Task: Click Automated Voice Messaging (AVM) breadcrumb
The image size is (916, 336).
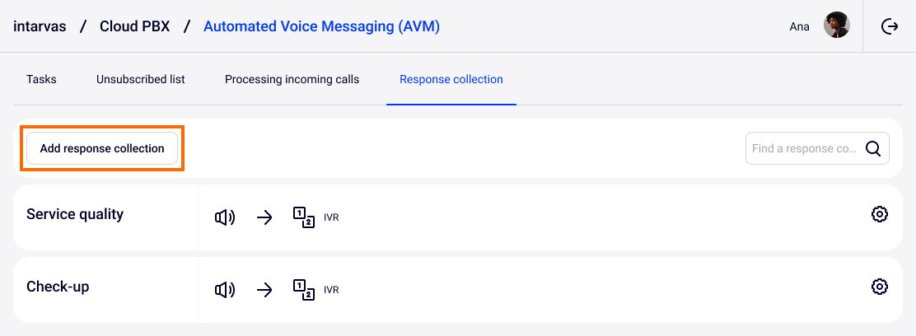Action: coord(321,26)
